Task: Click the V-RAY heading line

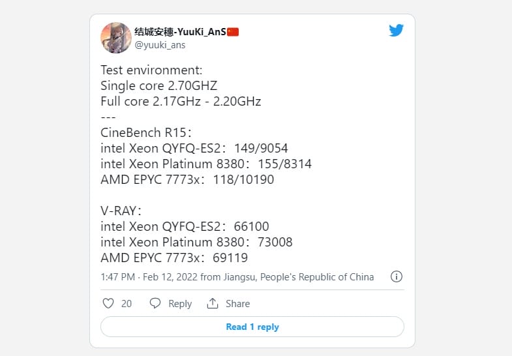Action: click(x=122, y=211)
